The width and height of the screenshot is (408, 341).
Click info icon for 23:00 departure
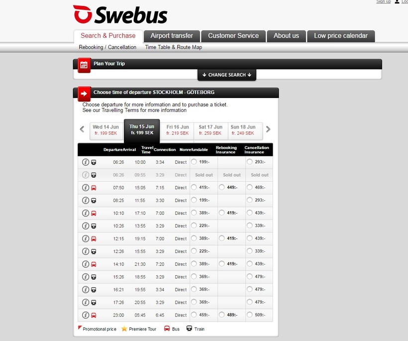pyautogui.click(x=85, y=315)
